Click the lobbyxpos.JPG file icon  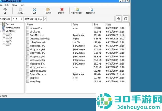[x=28, y=49]
